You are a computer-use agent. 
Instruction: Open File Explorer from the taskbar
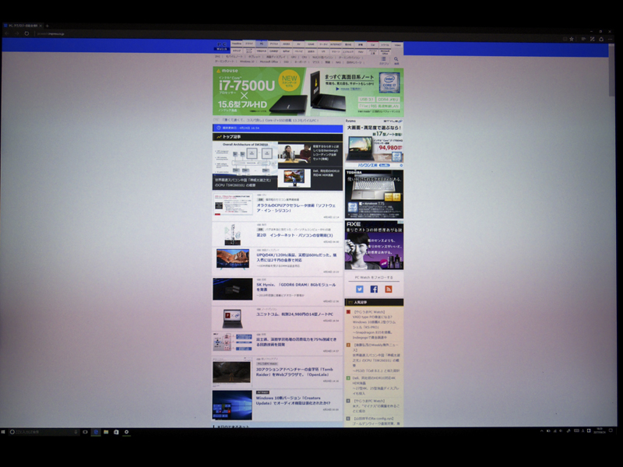point(106,432)
